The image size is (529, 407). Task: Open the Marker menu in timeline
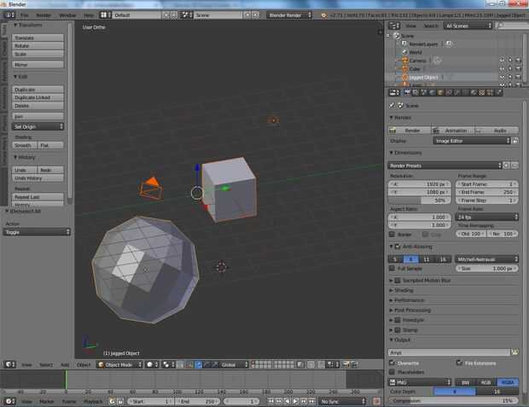(x=47, y=402)
